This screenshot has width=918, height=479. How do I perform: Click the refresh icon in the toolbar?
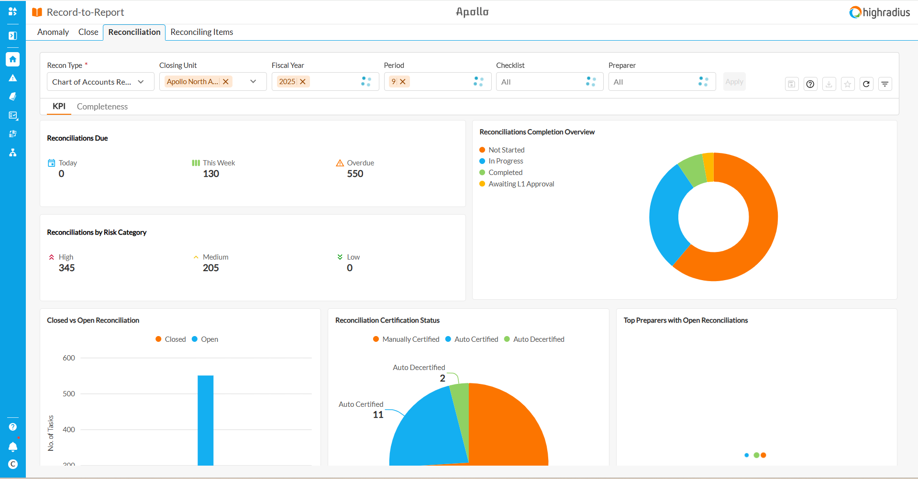866,84
